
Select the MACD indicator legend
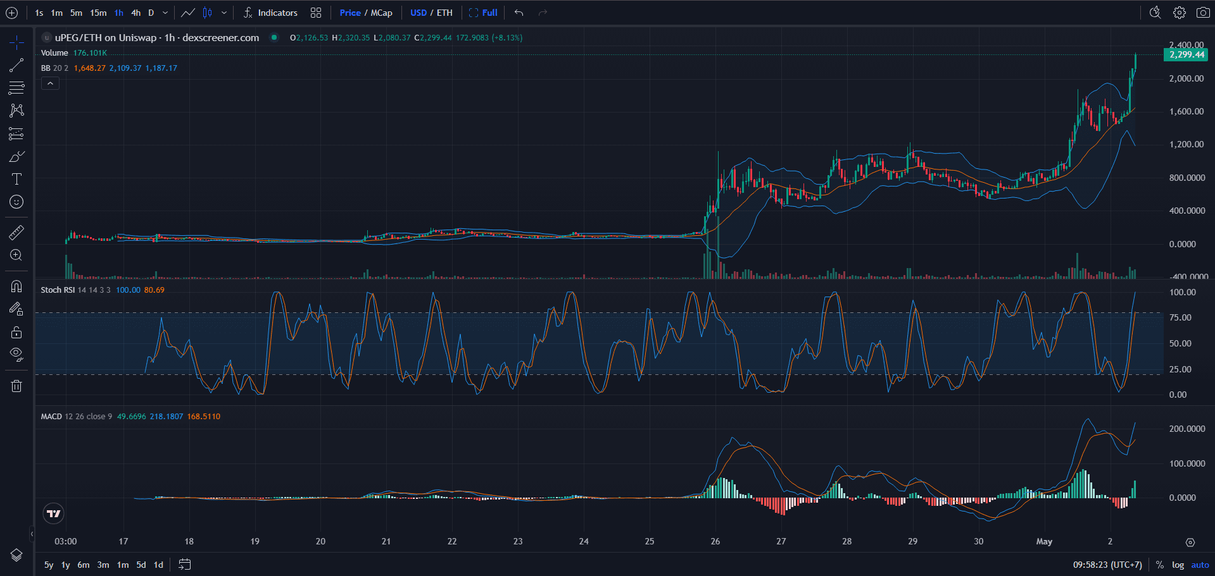(x=51, y=416)
